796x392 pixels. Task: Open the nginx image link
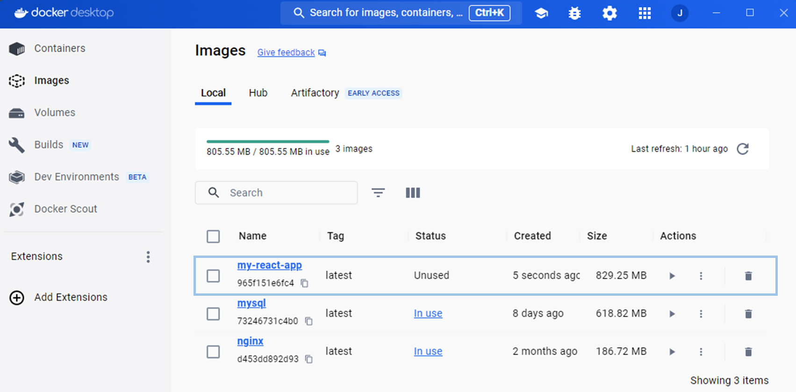tap(250, 341)
